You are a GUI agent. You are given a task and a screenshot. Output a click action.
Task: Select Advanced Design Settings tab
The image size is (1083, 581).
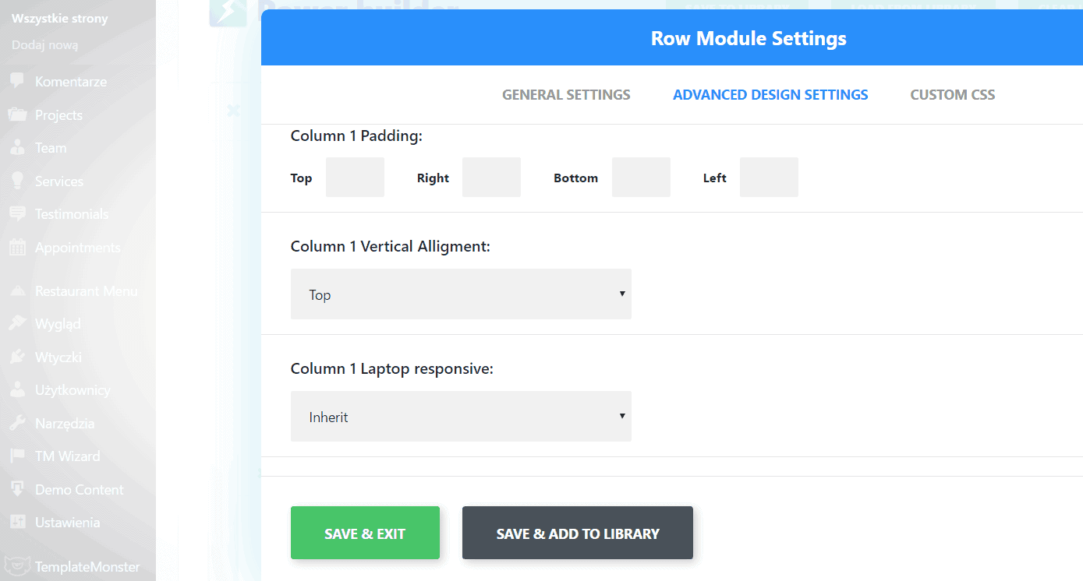[770, 95]
